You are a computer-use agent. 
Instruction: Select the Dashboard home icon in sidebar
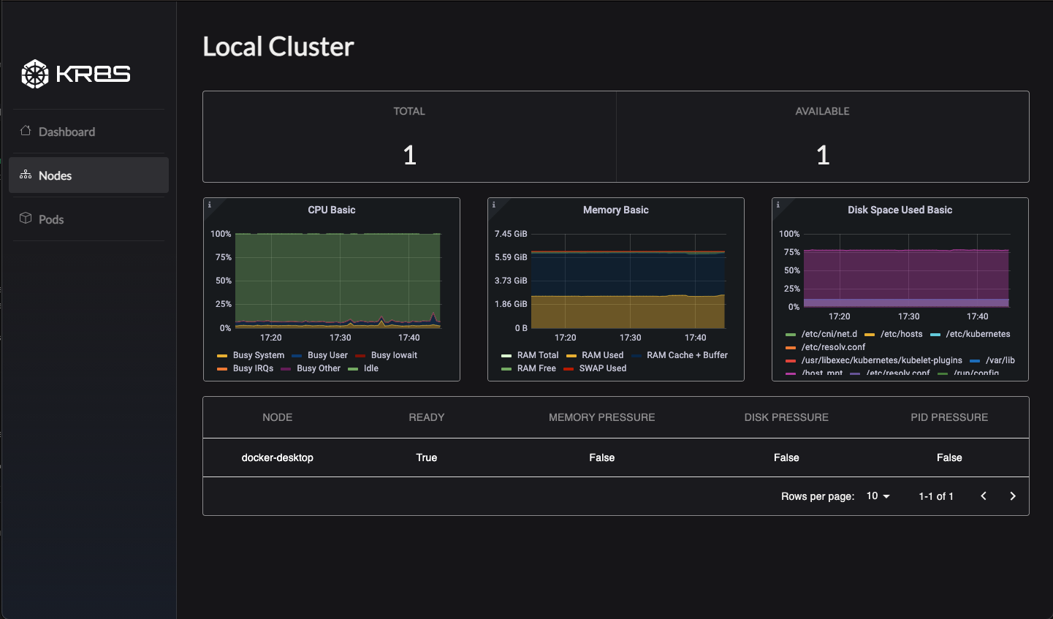point(25,131)
